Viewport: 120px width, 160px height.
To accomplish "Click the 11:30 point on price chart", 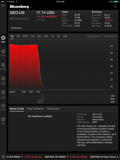I will pyautogui.click(x=38, y=64).
